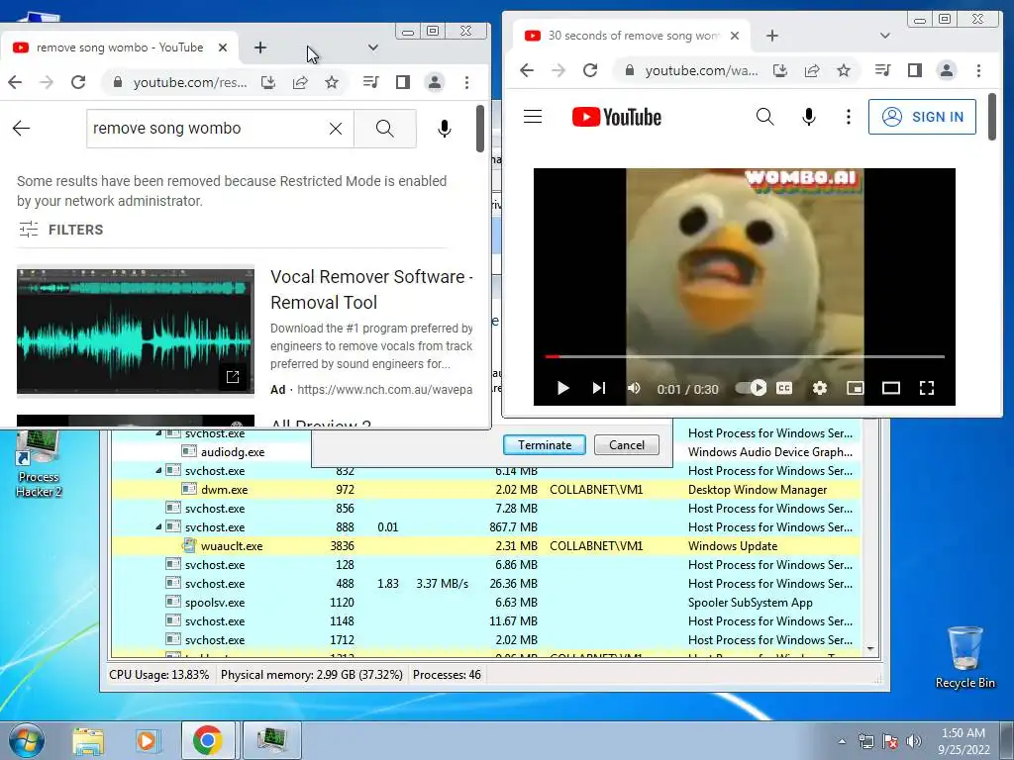Expand tab search chevron in left Chrome
Image resolution: width=1014 pixels, height=760 pixels.
[x=372, y=47]
